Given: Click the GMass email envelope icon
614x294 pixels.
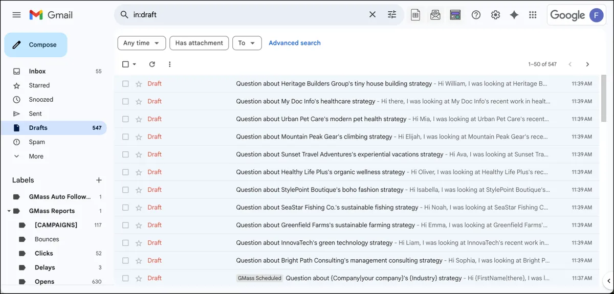Looking at the screenshot, I should 435,15.
